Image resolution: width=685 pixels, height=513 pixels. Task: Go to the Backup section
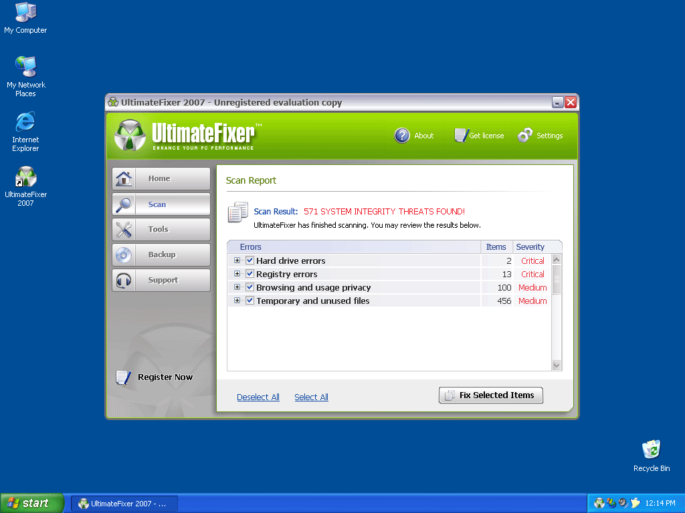point(161,254)
